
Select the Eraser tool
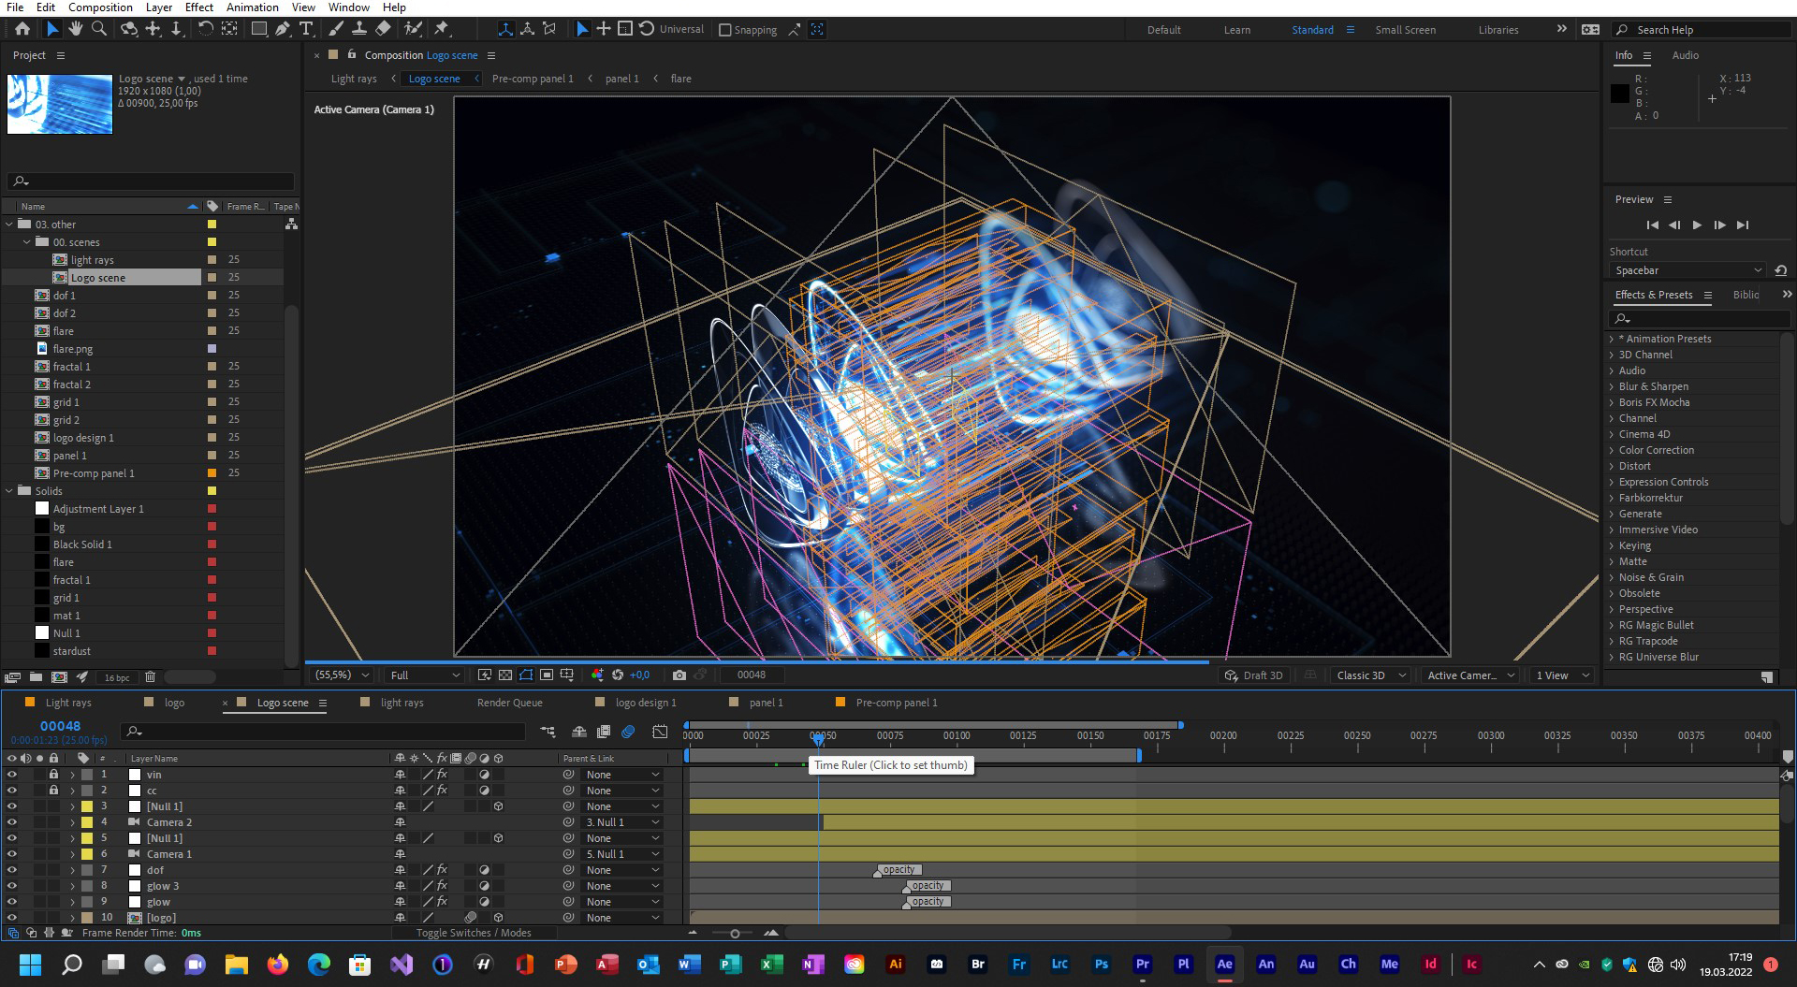(x=383, y=29)
